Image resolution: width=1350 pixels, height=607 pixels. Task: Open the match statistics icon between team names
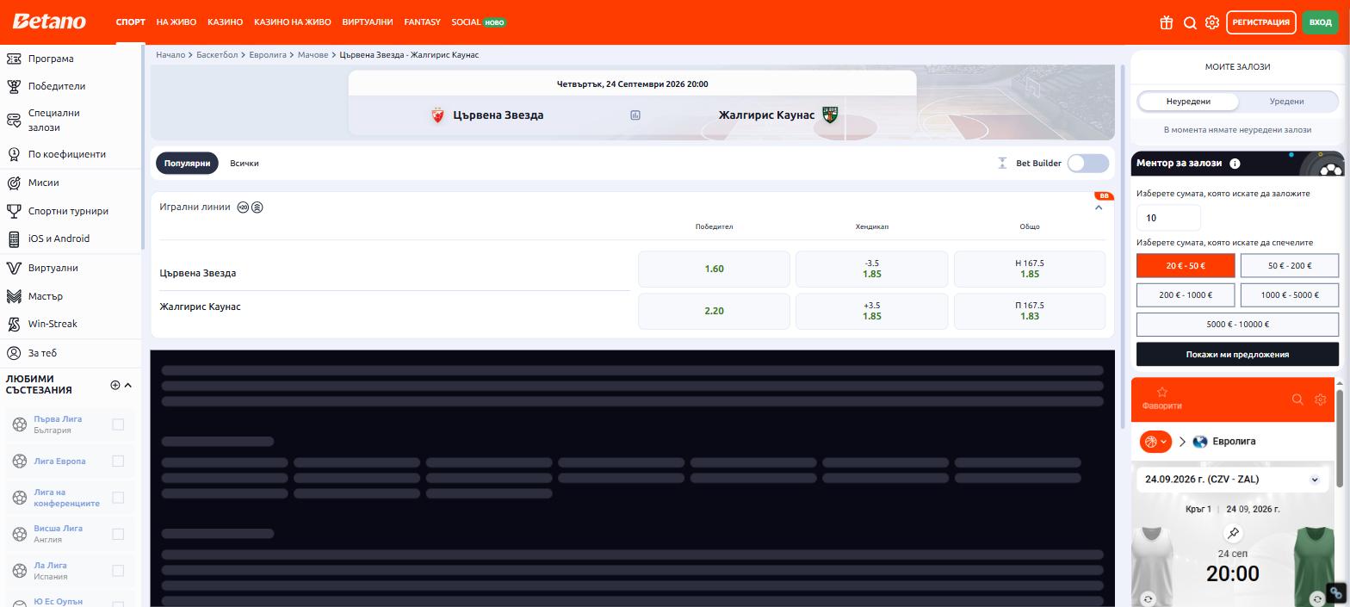pos(635,115)
